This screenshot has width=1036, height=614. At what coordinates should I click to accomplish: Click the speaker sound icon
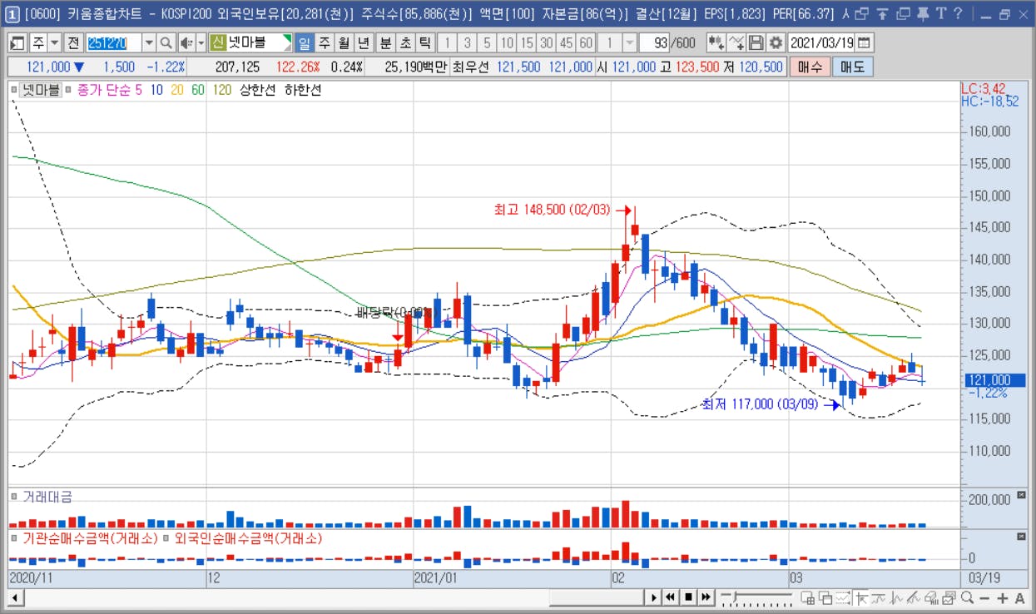186,43
